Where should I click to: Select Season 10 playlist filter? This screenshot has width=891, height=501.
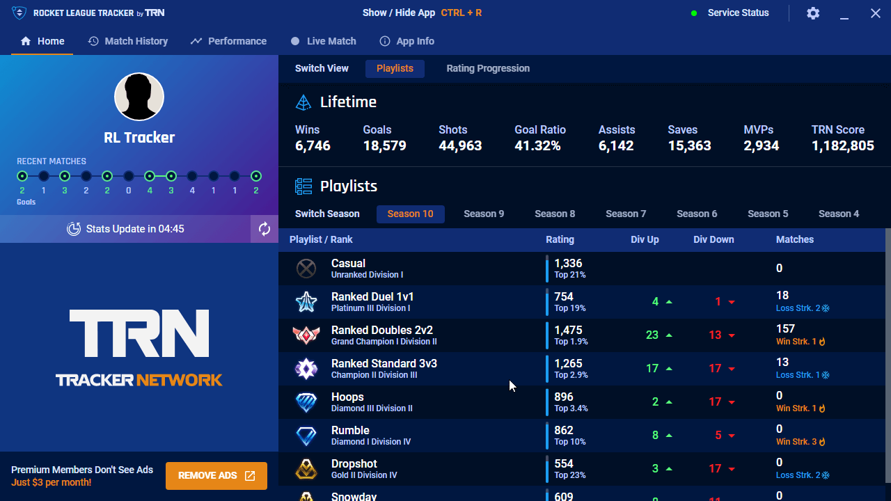click(410, 214)
